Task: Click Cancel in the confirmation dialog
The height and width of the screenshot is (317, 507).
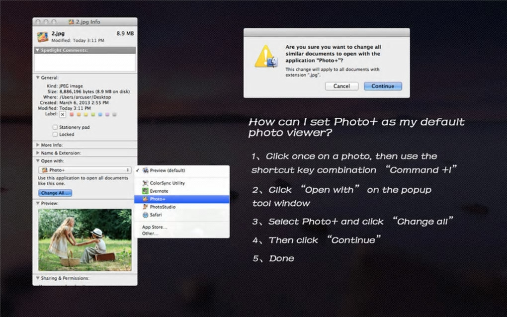Action: 341,86
